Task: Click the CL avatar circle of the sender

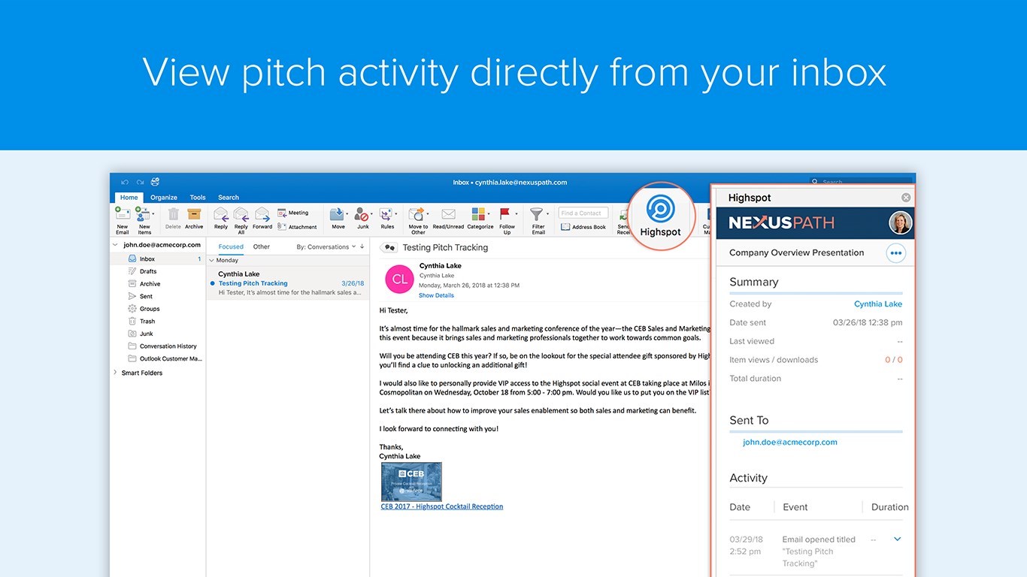Action: tap(400, 279)
